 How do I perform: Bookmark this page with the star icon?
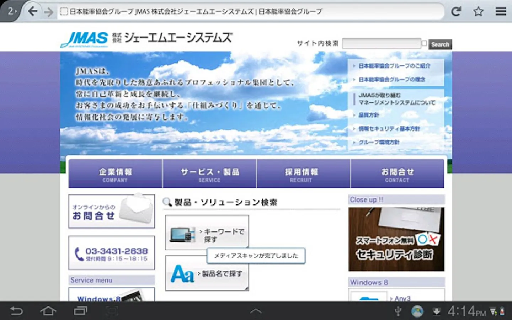[479, 12]
